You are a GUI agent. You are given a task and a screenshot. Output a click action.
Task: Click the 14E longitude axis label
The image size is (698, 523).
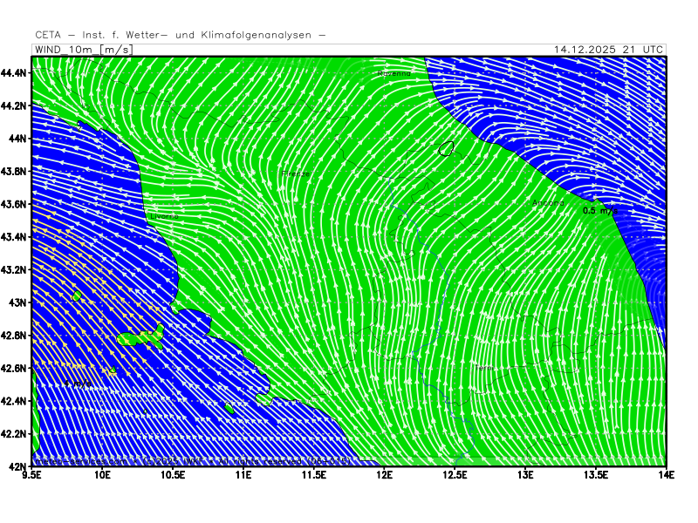tap(667, 476)
